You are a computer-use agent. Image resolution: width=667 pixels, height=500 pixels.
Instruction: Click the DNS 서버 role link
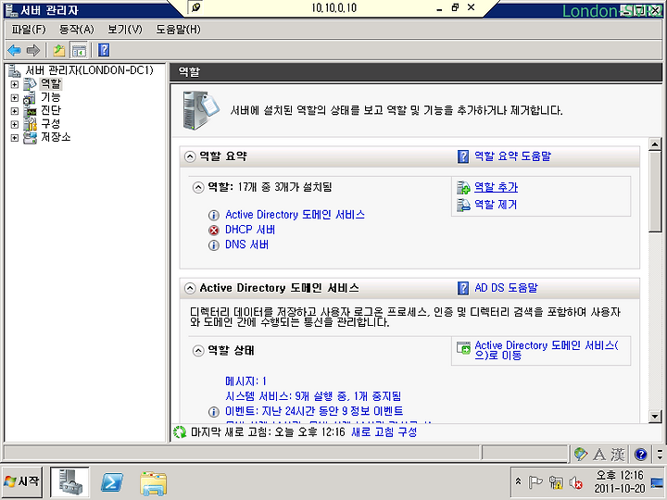point(246,244)
